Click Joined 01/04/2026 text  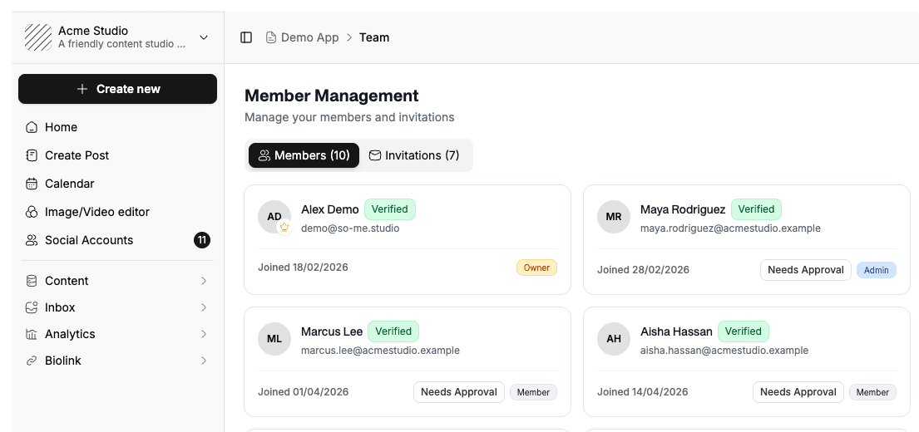tap(303, 392)
